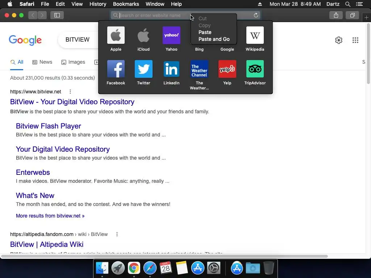
Task: Open the View menu
Action: (77, 4)
